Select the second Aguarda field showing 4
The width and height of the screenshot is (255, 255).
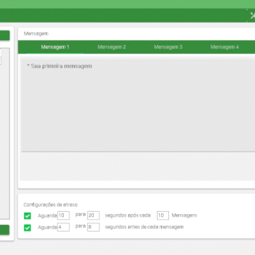(x=64, y=227)
